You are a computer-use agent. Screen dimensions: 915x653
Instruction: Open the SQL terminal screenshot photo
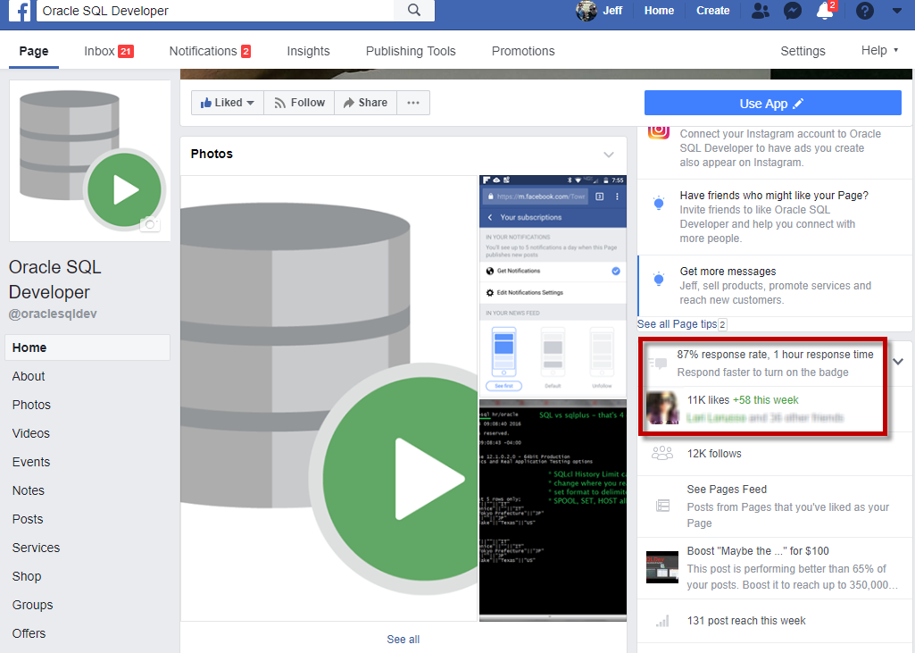click(x=553, y=510)
